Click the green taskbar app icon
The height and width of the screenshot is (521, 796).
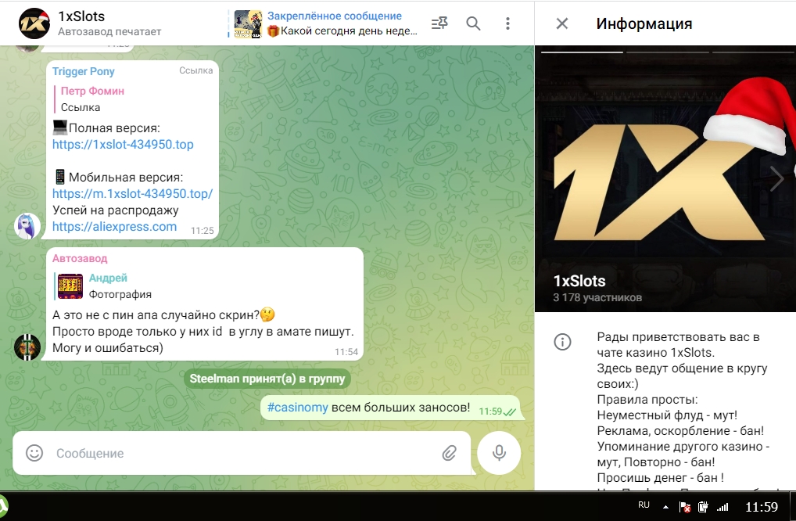click(x=4, y=506)
